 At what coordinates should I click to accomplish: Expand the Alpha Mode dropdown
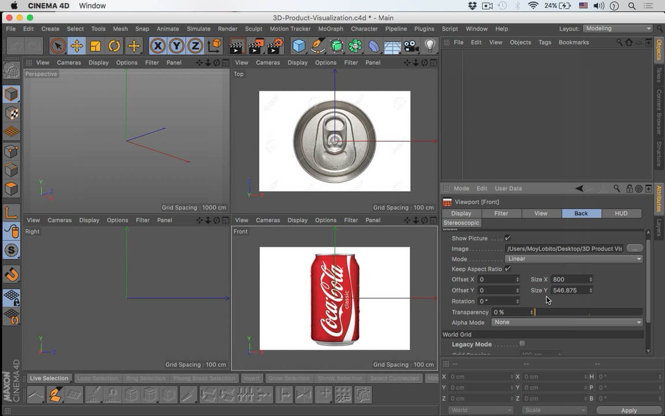coord(567,322)
